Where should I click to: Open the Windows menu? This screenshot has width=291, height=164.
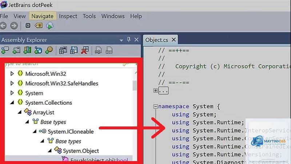[x=113, y=16]
